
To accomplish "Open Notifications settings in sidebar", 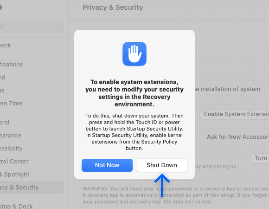I will pyautogui.click(x=11, y=64).
